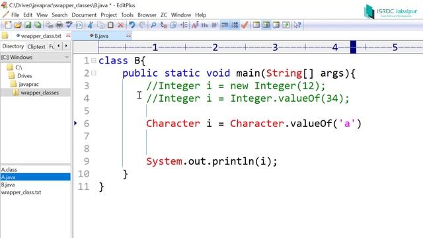This screenshot has width=423, height=238.
Task: Click the spell check toolbar icon
Action: 69,25
